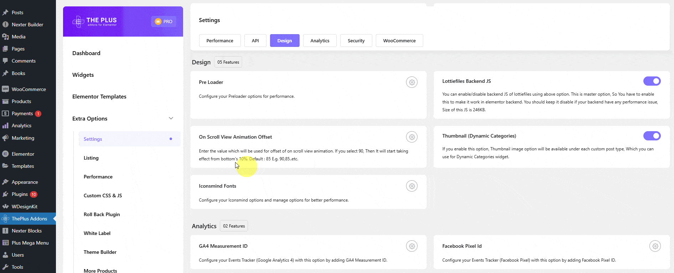Click the Users person icon
This screenshot has width=674, height=273.
(x=5, y=255)
